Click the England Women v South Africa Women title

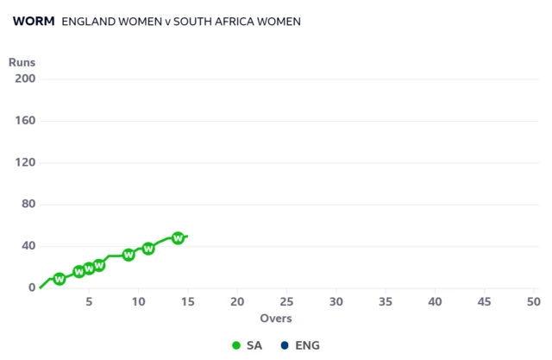point(181,21)
